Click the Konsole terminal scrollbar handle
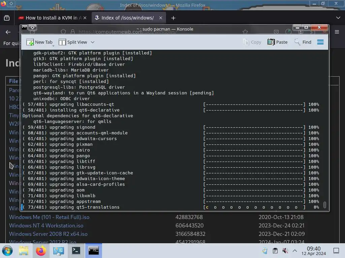This screenshot has height=258, width=345. coord(324,205)
